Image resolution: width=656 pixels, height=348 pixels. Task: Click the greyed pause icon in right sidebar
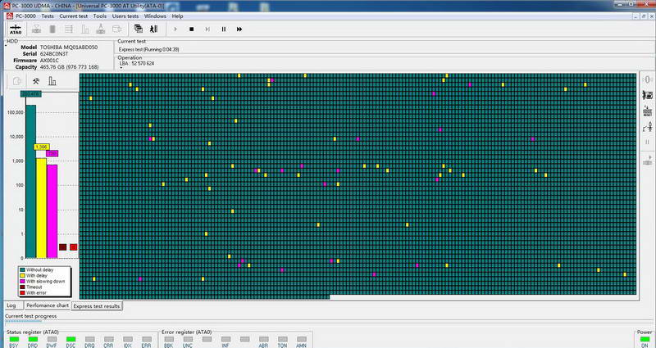pyautogui.click(x=648, y=142)
